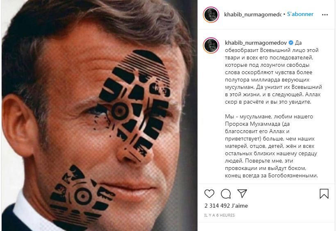This screenshot has height=231, width=336.
Task: Click the profile avatar beside the caption
Action: [211, 45]
